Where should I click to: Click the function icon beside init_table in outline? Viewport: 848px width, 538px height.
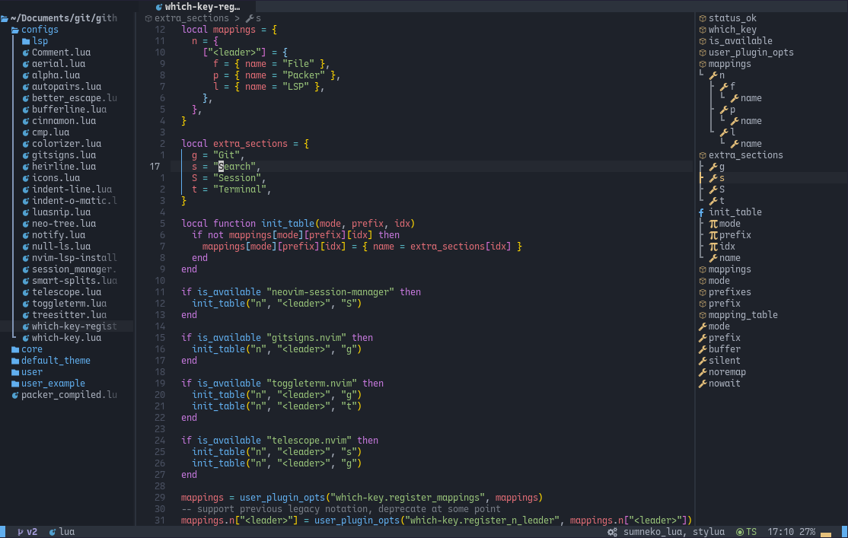(x=700, y=212)
